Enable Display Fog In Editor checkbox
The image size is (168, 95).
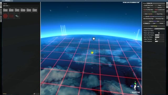[159, 31]
